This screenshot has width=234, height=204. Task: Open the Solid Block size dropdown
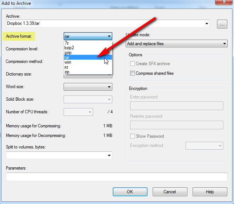(x=88, y=99)
